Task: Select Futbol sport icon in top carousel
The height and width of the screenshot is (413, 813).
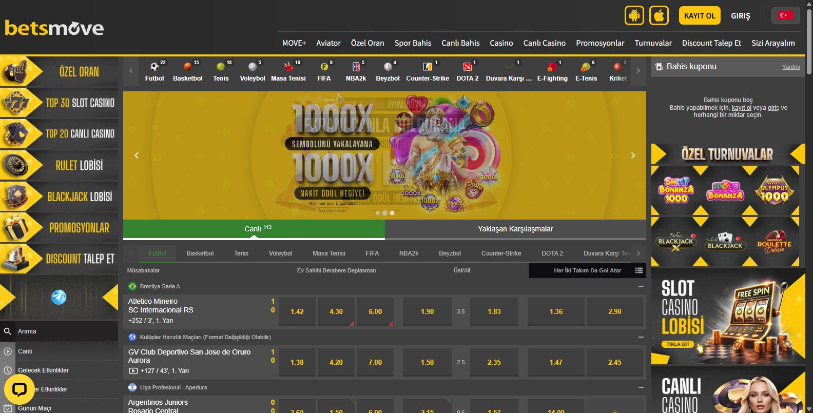Action: tap(154, 71)
